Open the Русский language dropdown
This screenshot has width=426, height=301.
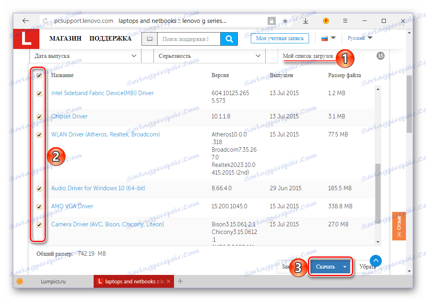pyautogui.click(x=360, y=38)
